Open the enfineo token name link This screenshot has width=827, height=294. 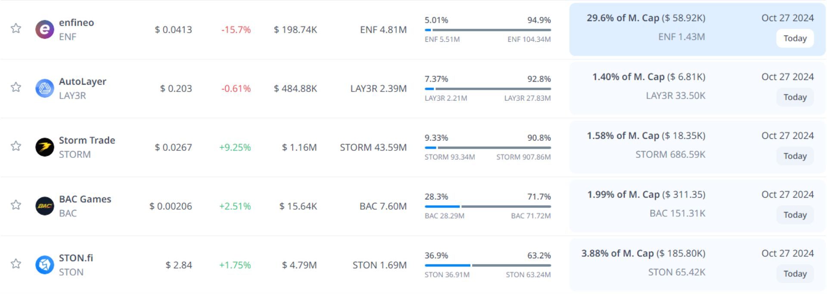pyautogui.click(x=76, y=23)
